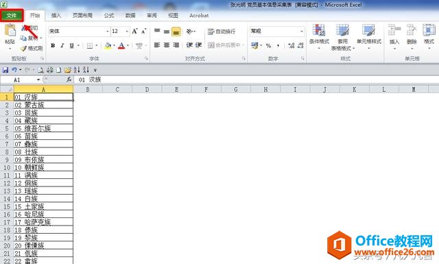Screen dimensions: 439x264
Task: Click in the formula bar text 01 汉族
Action: point(90,80)
